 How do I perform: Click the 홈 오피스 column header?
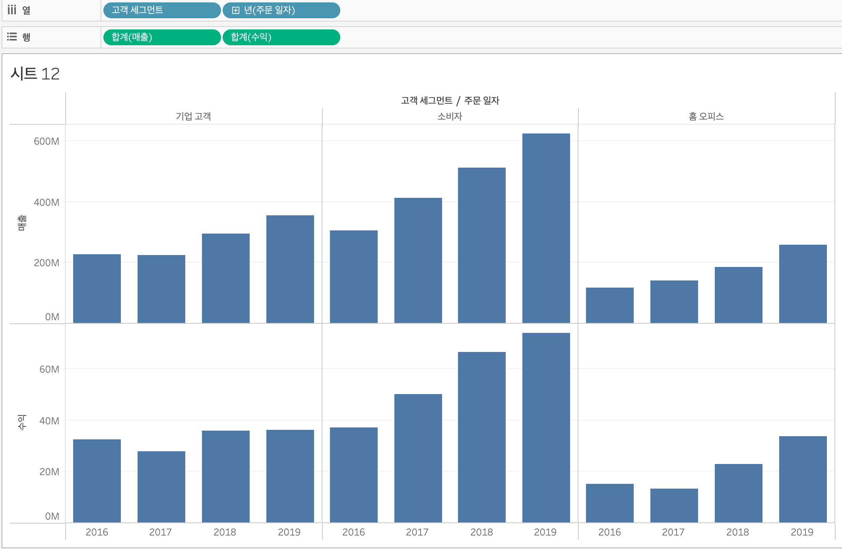(x=706, y=116)
